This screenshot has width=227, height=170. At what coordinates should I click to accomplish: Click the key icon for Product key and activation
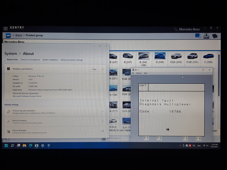[x=9, y=112]
